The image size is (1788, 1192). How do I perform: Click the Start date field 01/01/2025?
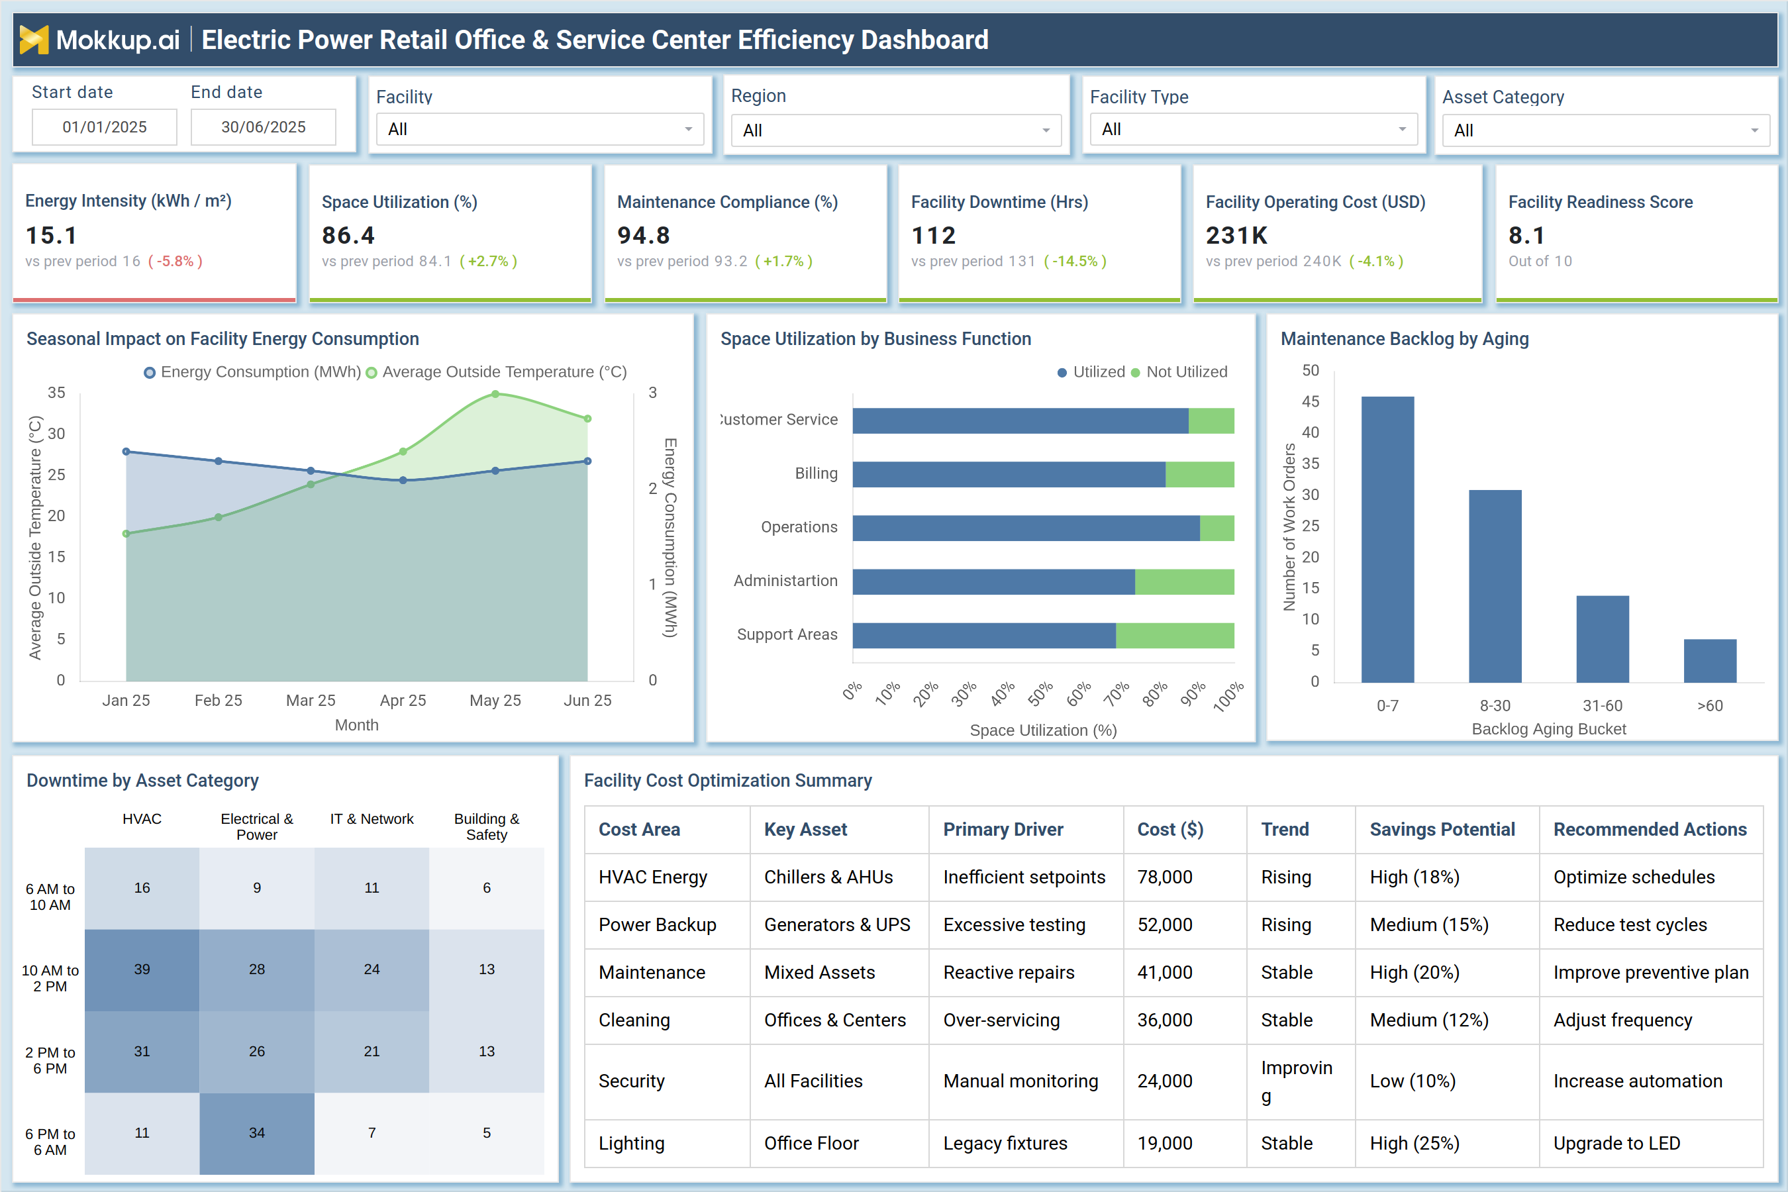pos(104,127)
